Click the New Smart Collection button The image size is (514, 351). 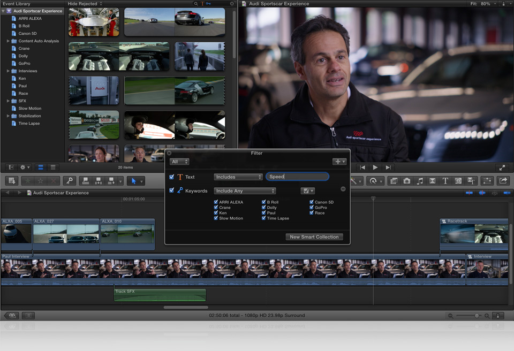click(314, 236)
